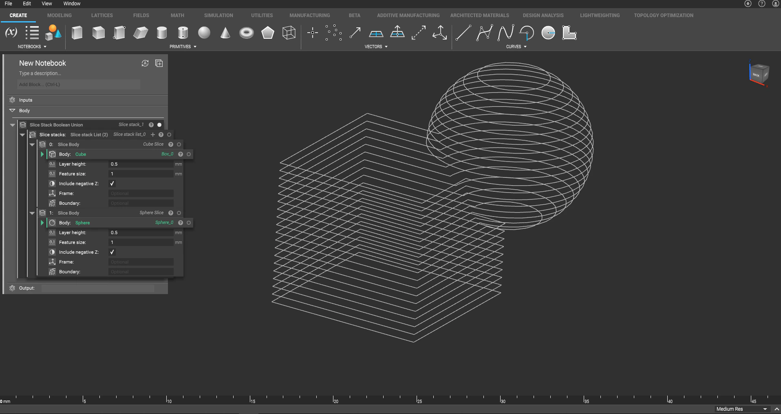Select the Point tool in Vectors

point(313,33)
